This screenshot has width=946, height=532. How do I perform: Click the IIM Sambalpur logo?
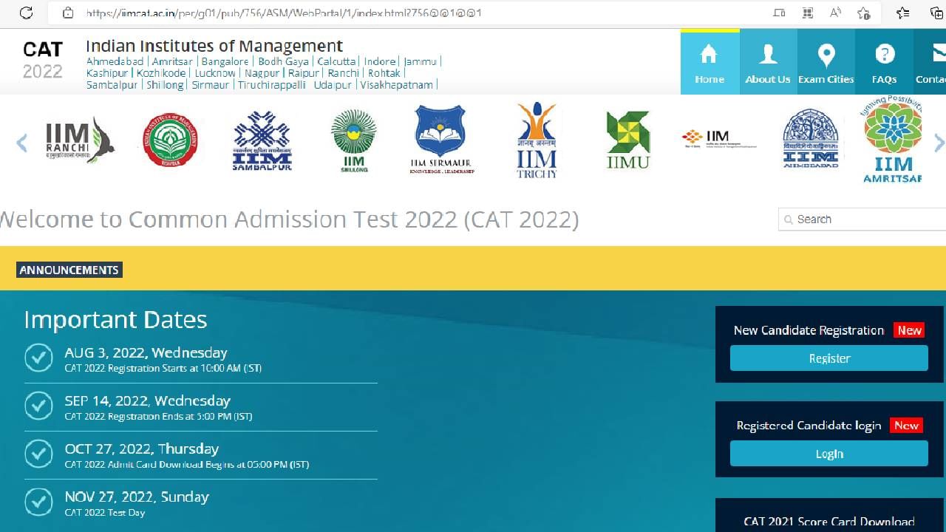tap(262, 140)
